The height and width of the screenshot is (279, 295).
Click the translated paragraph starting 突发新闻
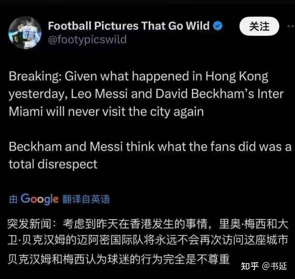point(148,232)
